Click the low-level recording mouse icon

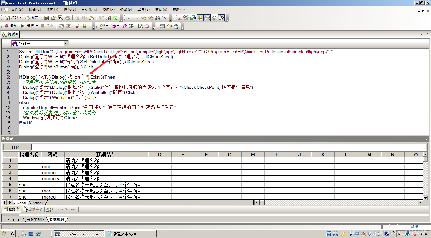[62, 26]
